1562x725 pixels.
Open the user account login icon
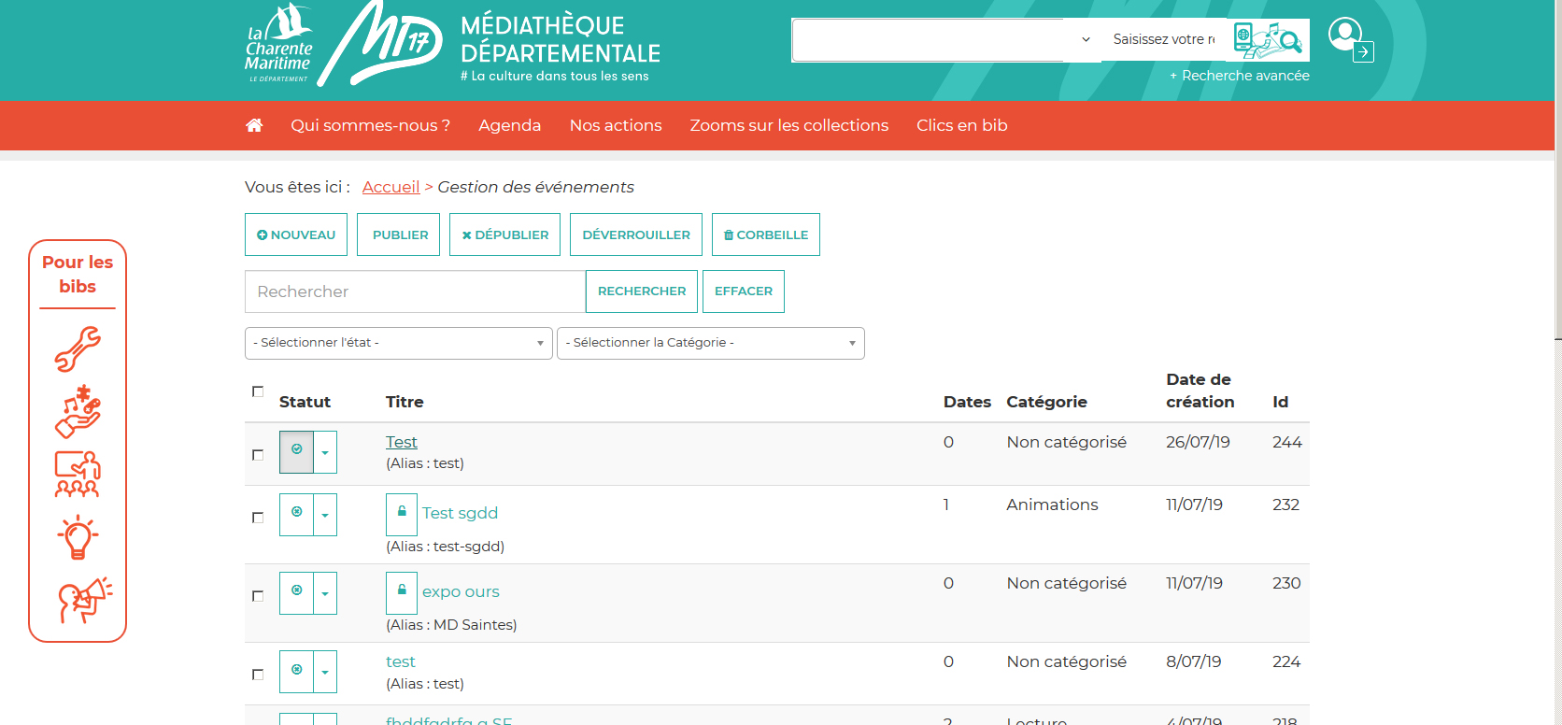tap(1350, 39)
